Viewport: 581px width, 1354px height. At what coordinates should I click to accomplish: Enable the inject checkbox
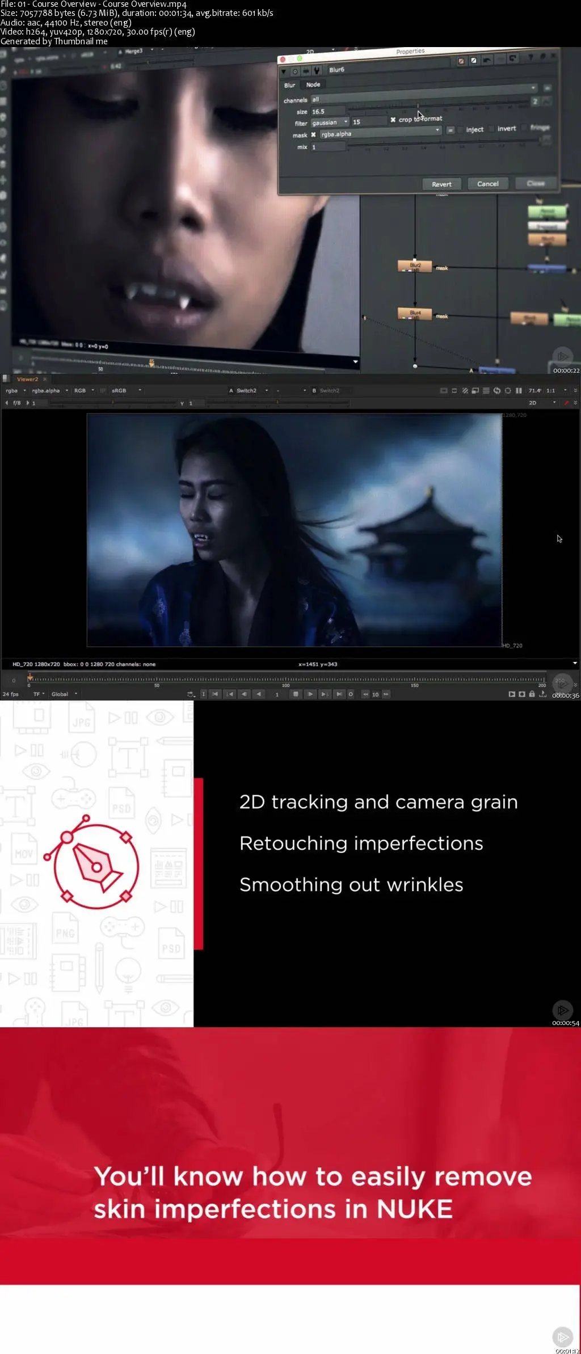[x=461, y=130]
